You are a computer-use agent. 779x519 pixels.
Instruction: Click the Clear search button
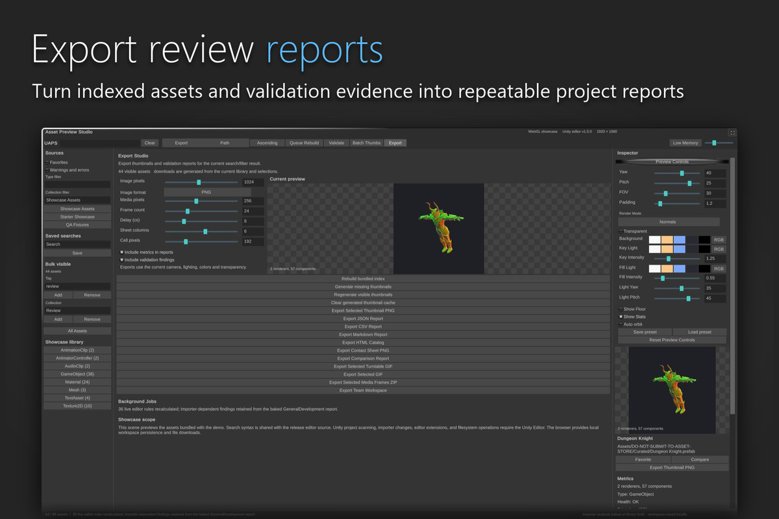(x=150, y=143)
